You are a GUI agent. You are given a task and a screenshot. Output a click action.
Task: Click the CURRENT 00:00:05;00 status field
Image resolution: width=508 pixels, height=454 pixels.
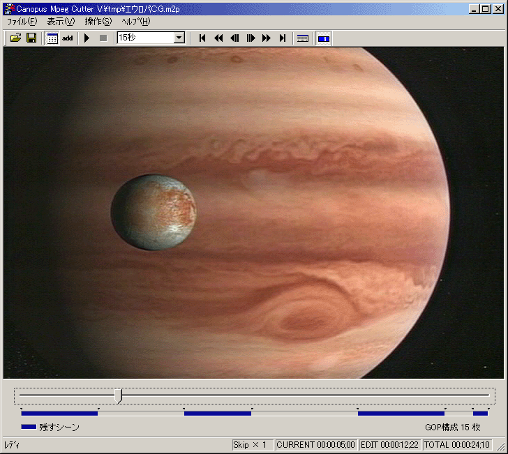(x=316, y=445)
